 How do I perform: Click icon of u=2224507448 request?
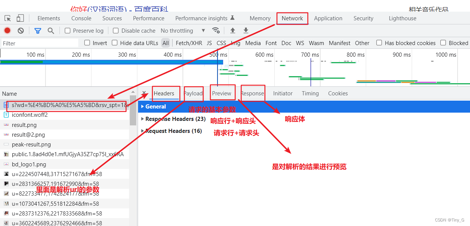tap(6, 174)
